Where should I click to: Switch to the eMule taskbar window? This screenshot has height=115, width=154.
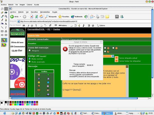[119, 113]
